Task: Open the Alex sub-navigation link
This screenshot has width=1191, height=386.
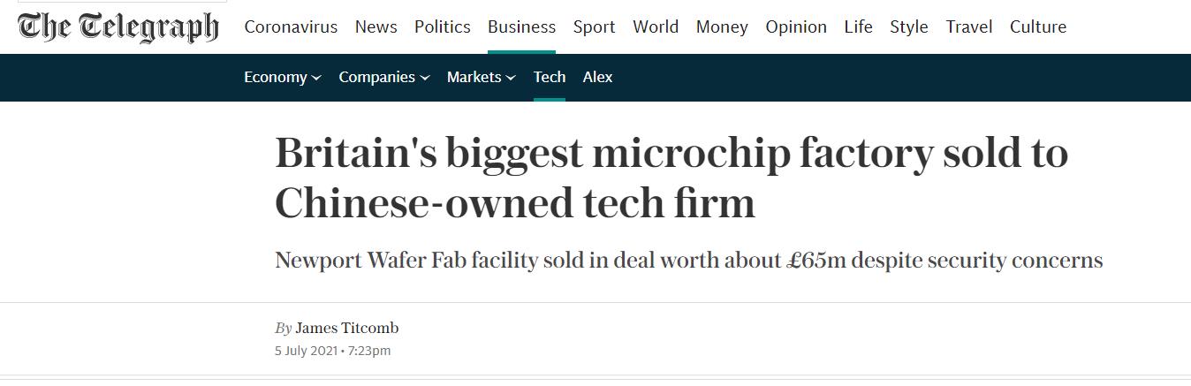Action: [597, 77]
